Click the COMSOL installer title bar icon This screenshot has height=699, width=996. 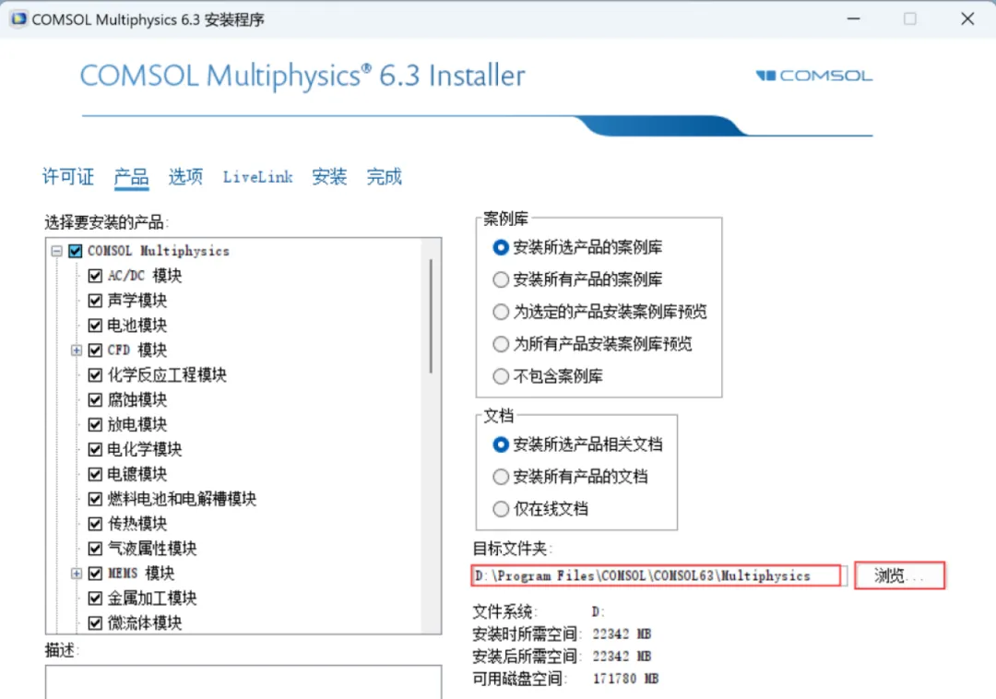click(19, 19)
